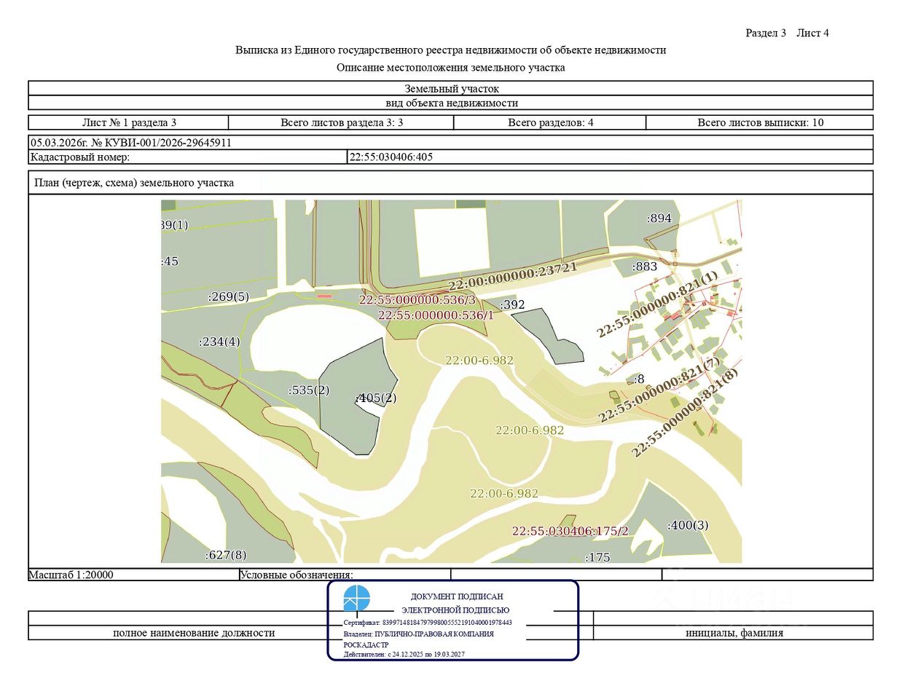Click 'ДОКУМЕНТ ПОДПИСАН' stamp heading
Image resolution: width=902 pixels, height=697 pixels.
tap(457, 596)
